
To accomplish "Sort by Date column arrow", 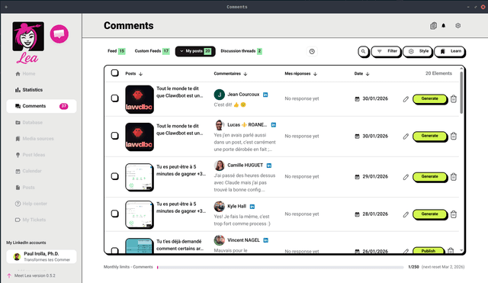I will [368, 74].
